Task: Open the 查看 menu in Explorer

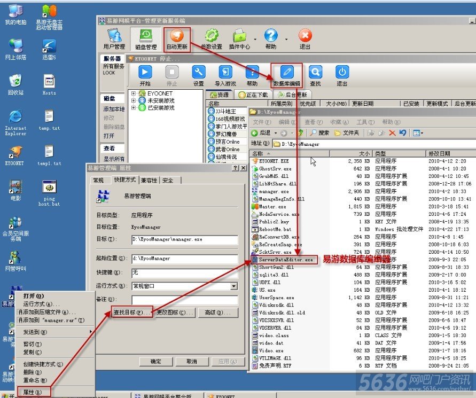Action: (x=314, y=122)
